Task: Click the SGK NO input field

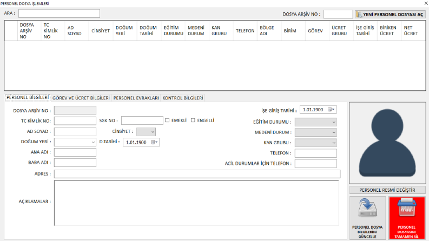Action: click(142, 120)
